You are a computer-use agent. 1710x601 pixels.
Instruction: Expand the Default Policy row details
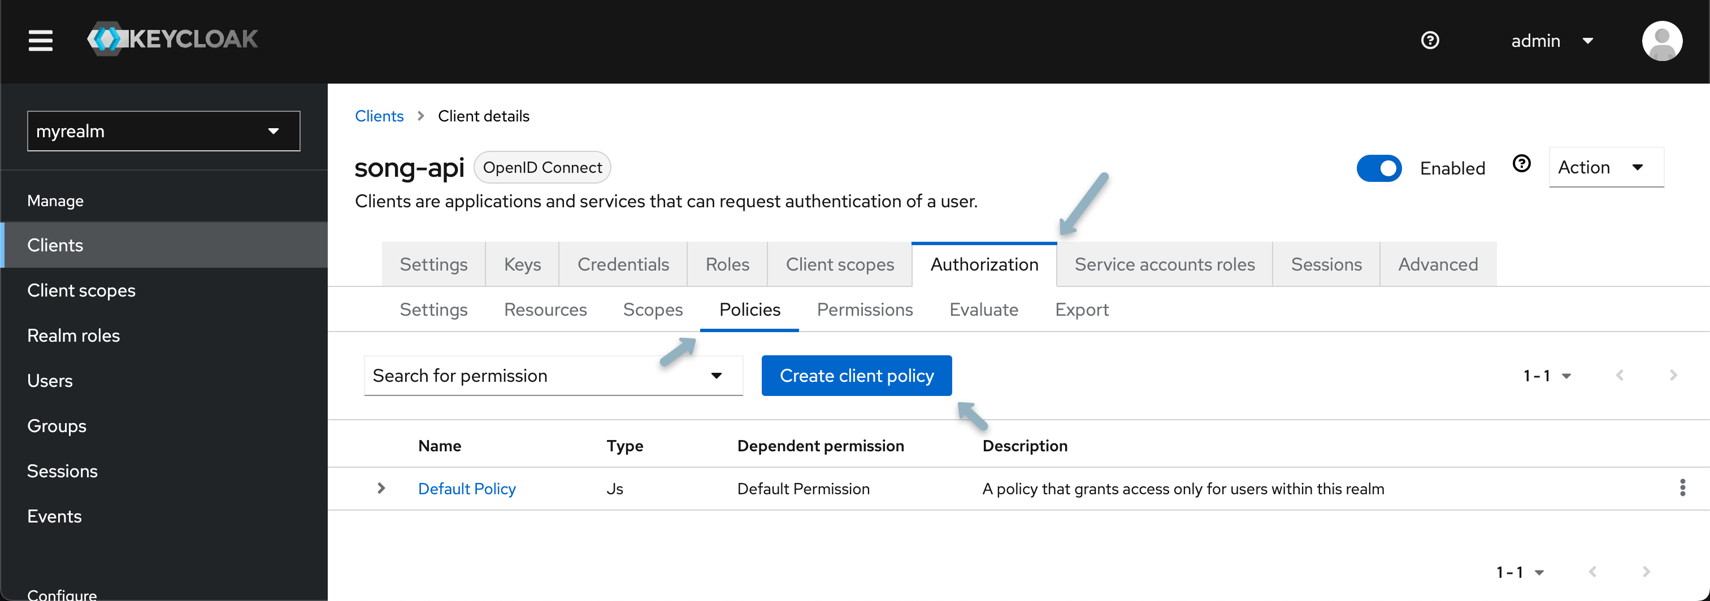click(381, 489)
